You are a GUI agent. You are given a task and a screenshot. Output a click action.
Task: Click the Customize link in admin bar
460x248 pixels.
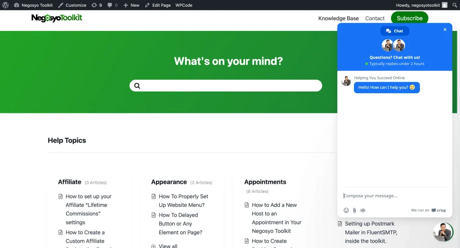tap(72, 5)
